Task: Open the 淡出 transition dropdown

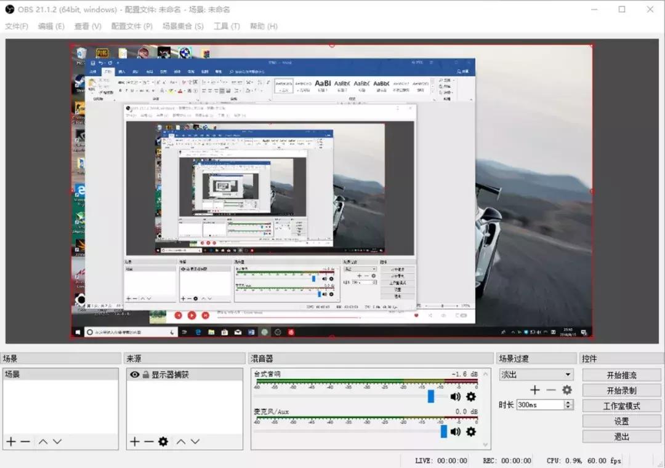Action: [535, 374]
